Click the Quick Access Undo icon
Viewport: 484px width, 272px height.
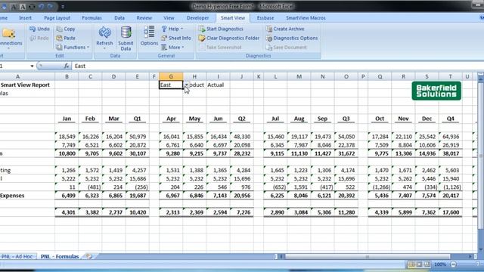41,7
